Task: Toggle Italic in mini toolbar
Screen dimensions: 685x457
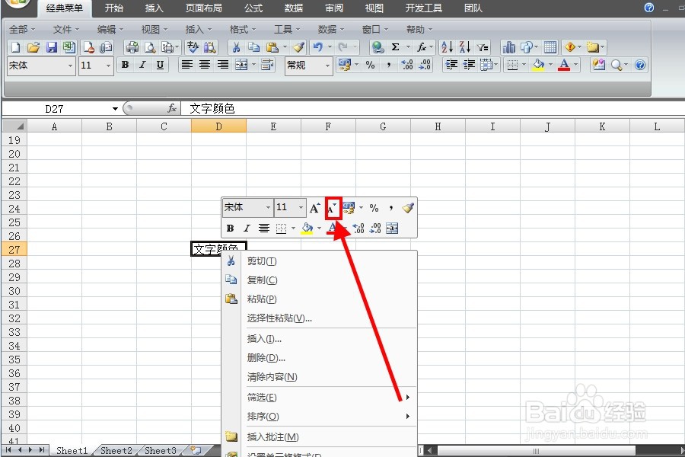Action: 247,228
